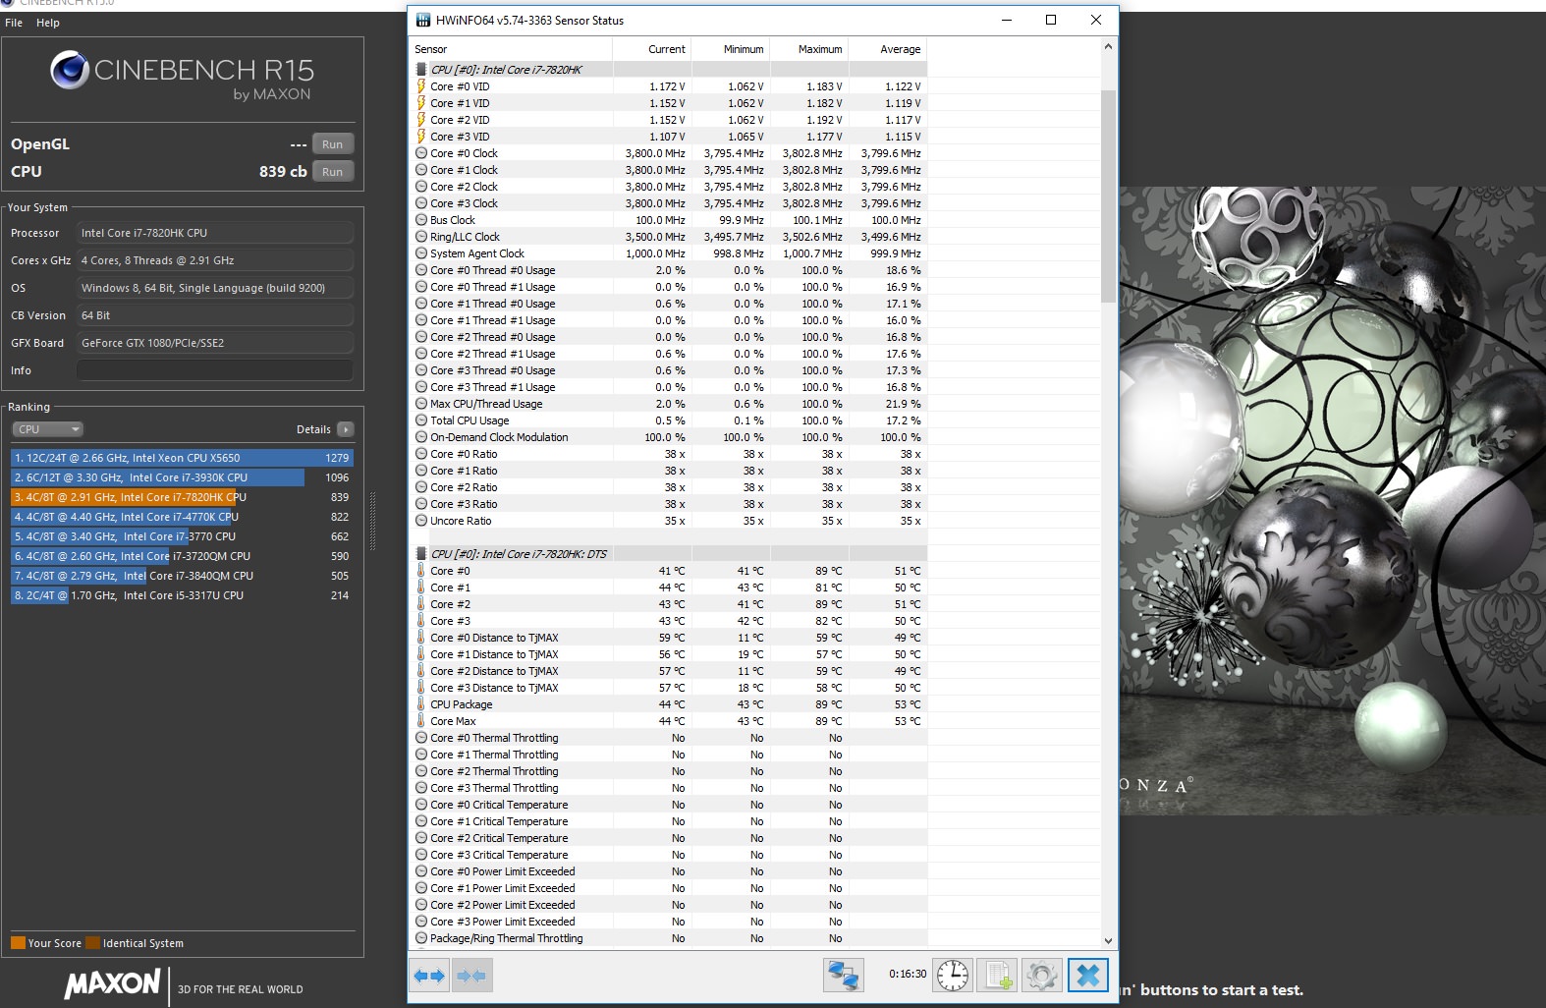This screenshot has width=1546, height=1008.
Task: Click the lightning icon for Core #3 VID
Action: tap(421, 137)
